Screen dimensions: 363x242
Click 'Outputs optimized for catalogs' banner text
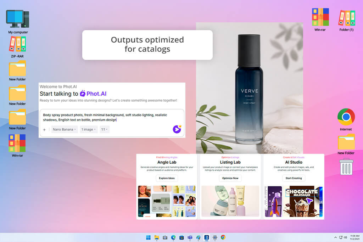147,44
